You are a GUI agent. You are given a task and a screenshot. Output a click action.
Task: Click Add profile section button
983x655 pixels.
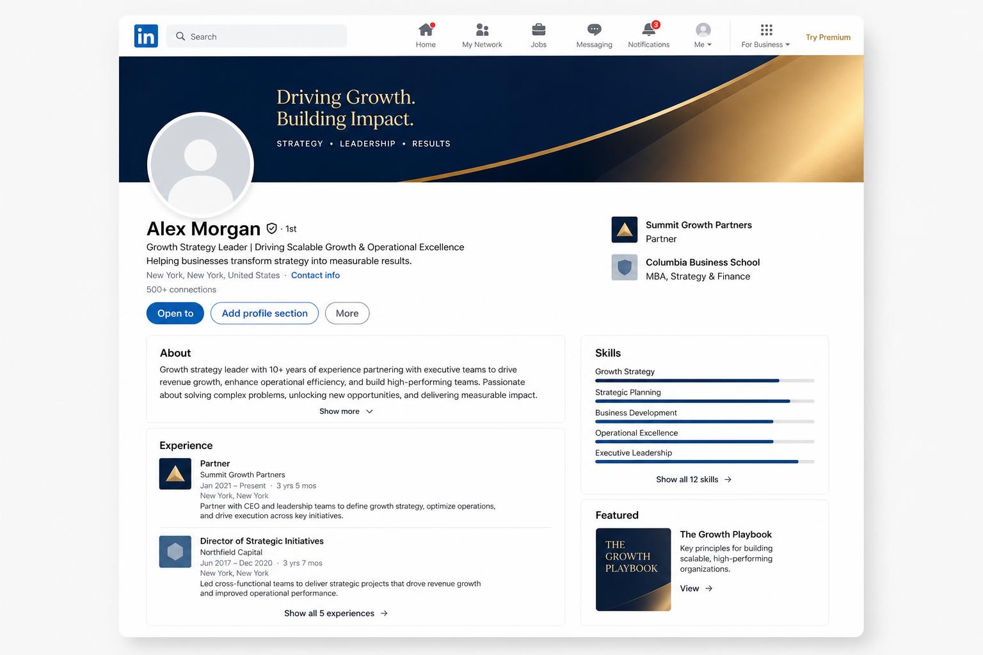(x=264, y=313)
